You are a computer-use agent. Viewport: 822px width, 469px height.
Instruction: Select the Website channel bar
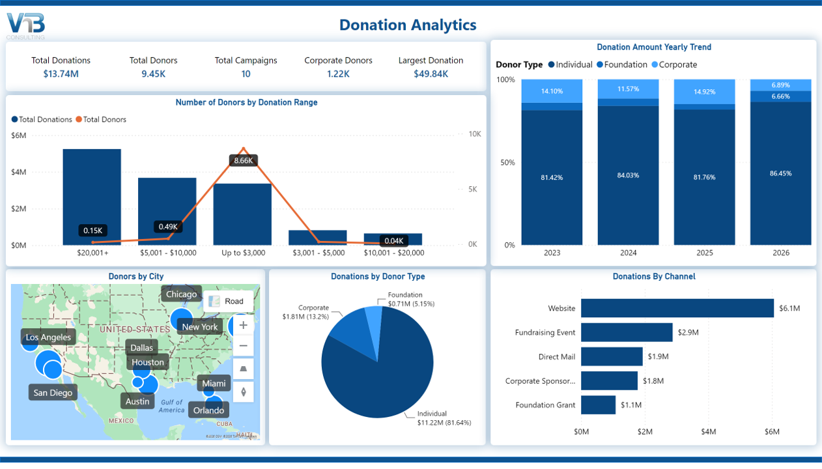[x=677, y=308]
